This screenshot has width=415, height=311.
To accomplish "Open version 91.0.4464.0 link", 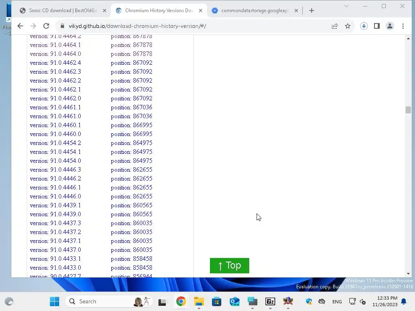I will coord(55,54).
